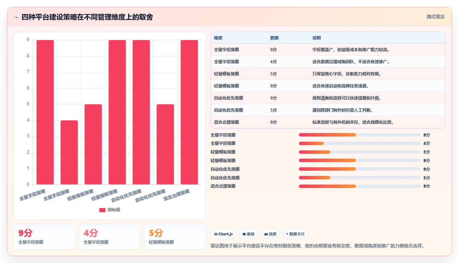This screenshot has width=459, height=263.
Task: Click the 5分 cell in the table's 自动化优先策略 row
Action: click(x=273, y=110)
